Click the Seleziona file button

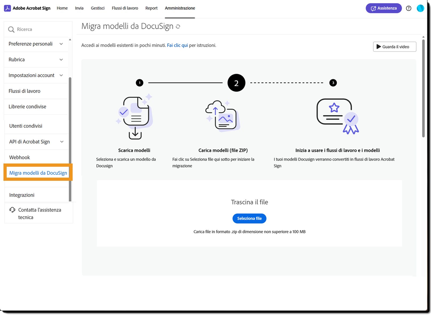(249, 218)
